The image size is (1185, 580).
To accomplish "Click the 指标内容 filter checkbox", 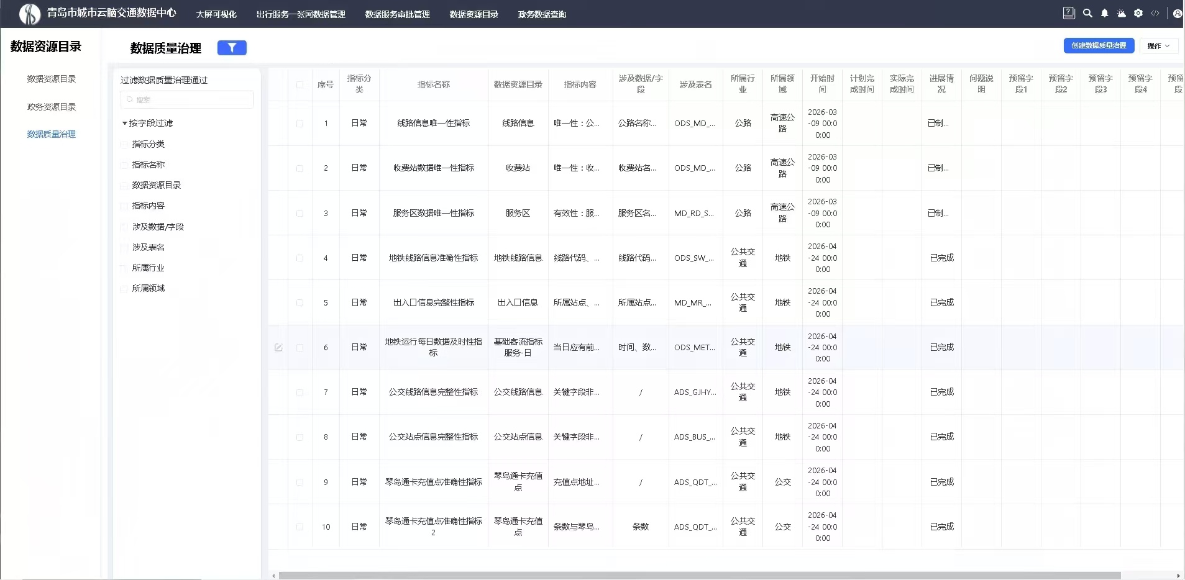I will pyautogui.click(x=124, y=206).
